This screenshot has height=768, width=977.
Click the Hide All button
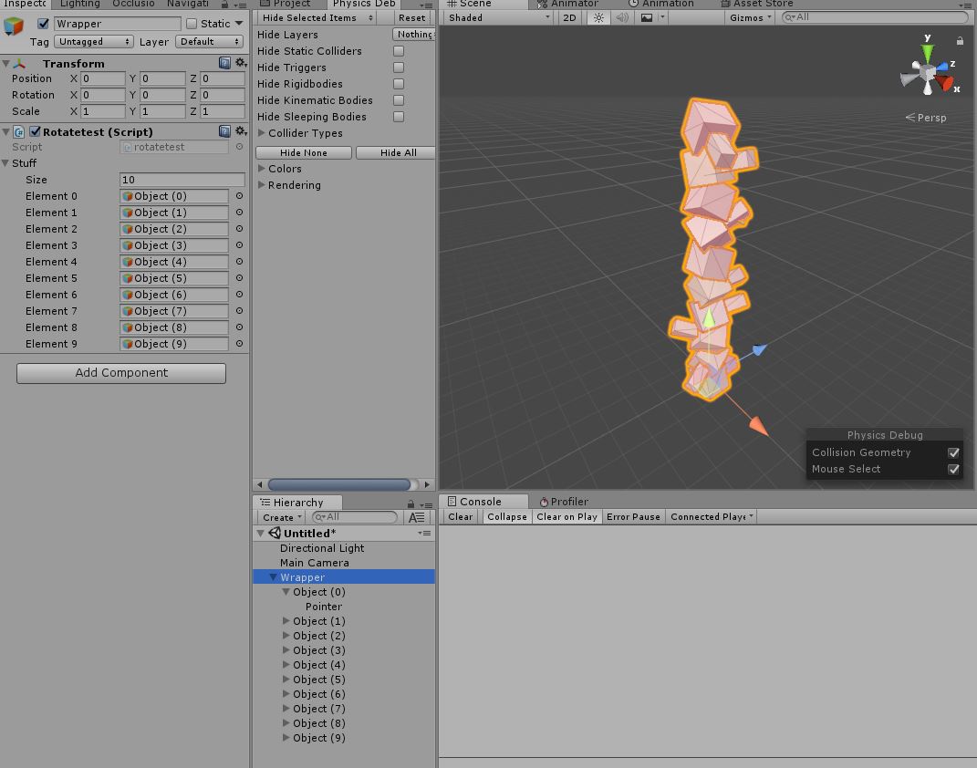point(395,152)
